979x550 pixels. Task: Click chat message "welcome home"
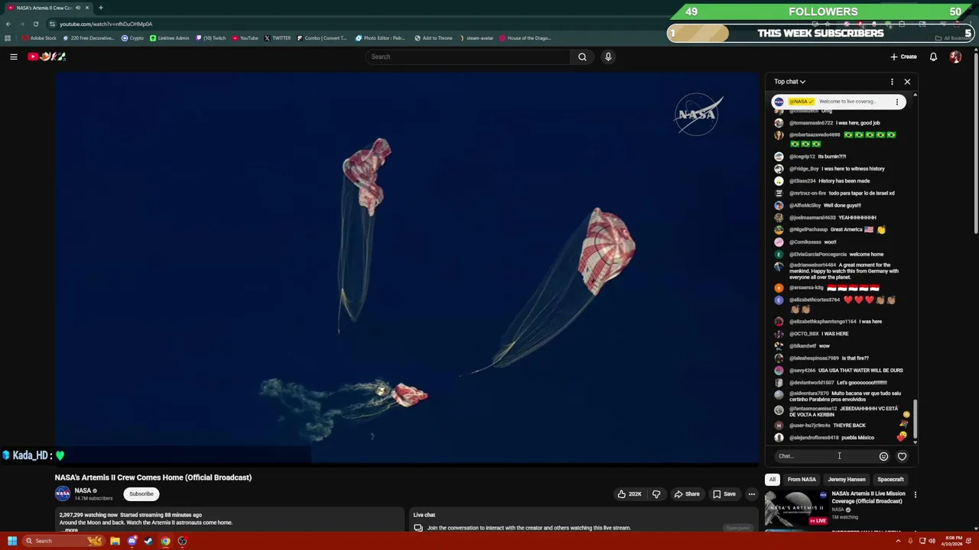point(866,254)
